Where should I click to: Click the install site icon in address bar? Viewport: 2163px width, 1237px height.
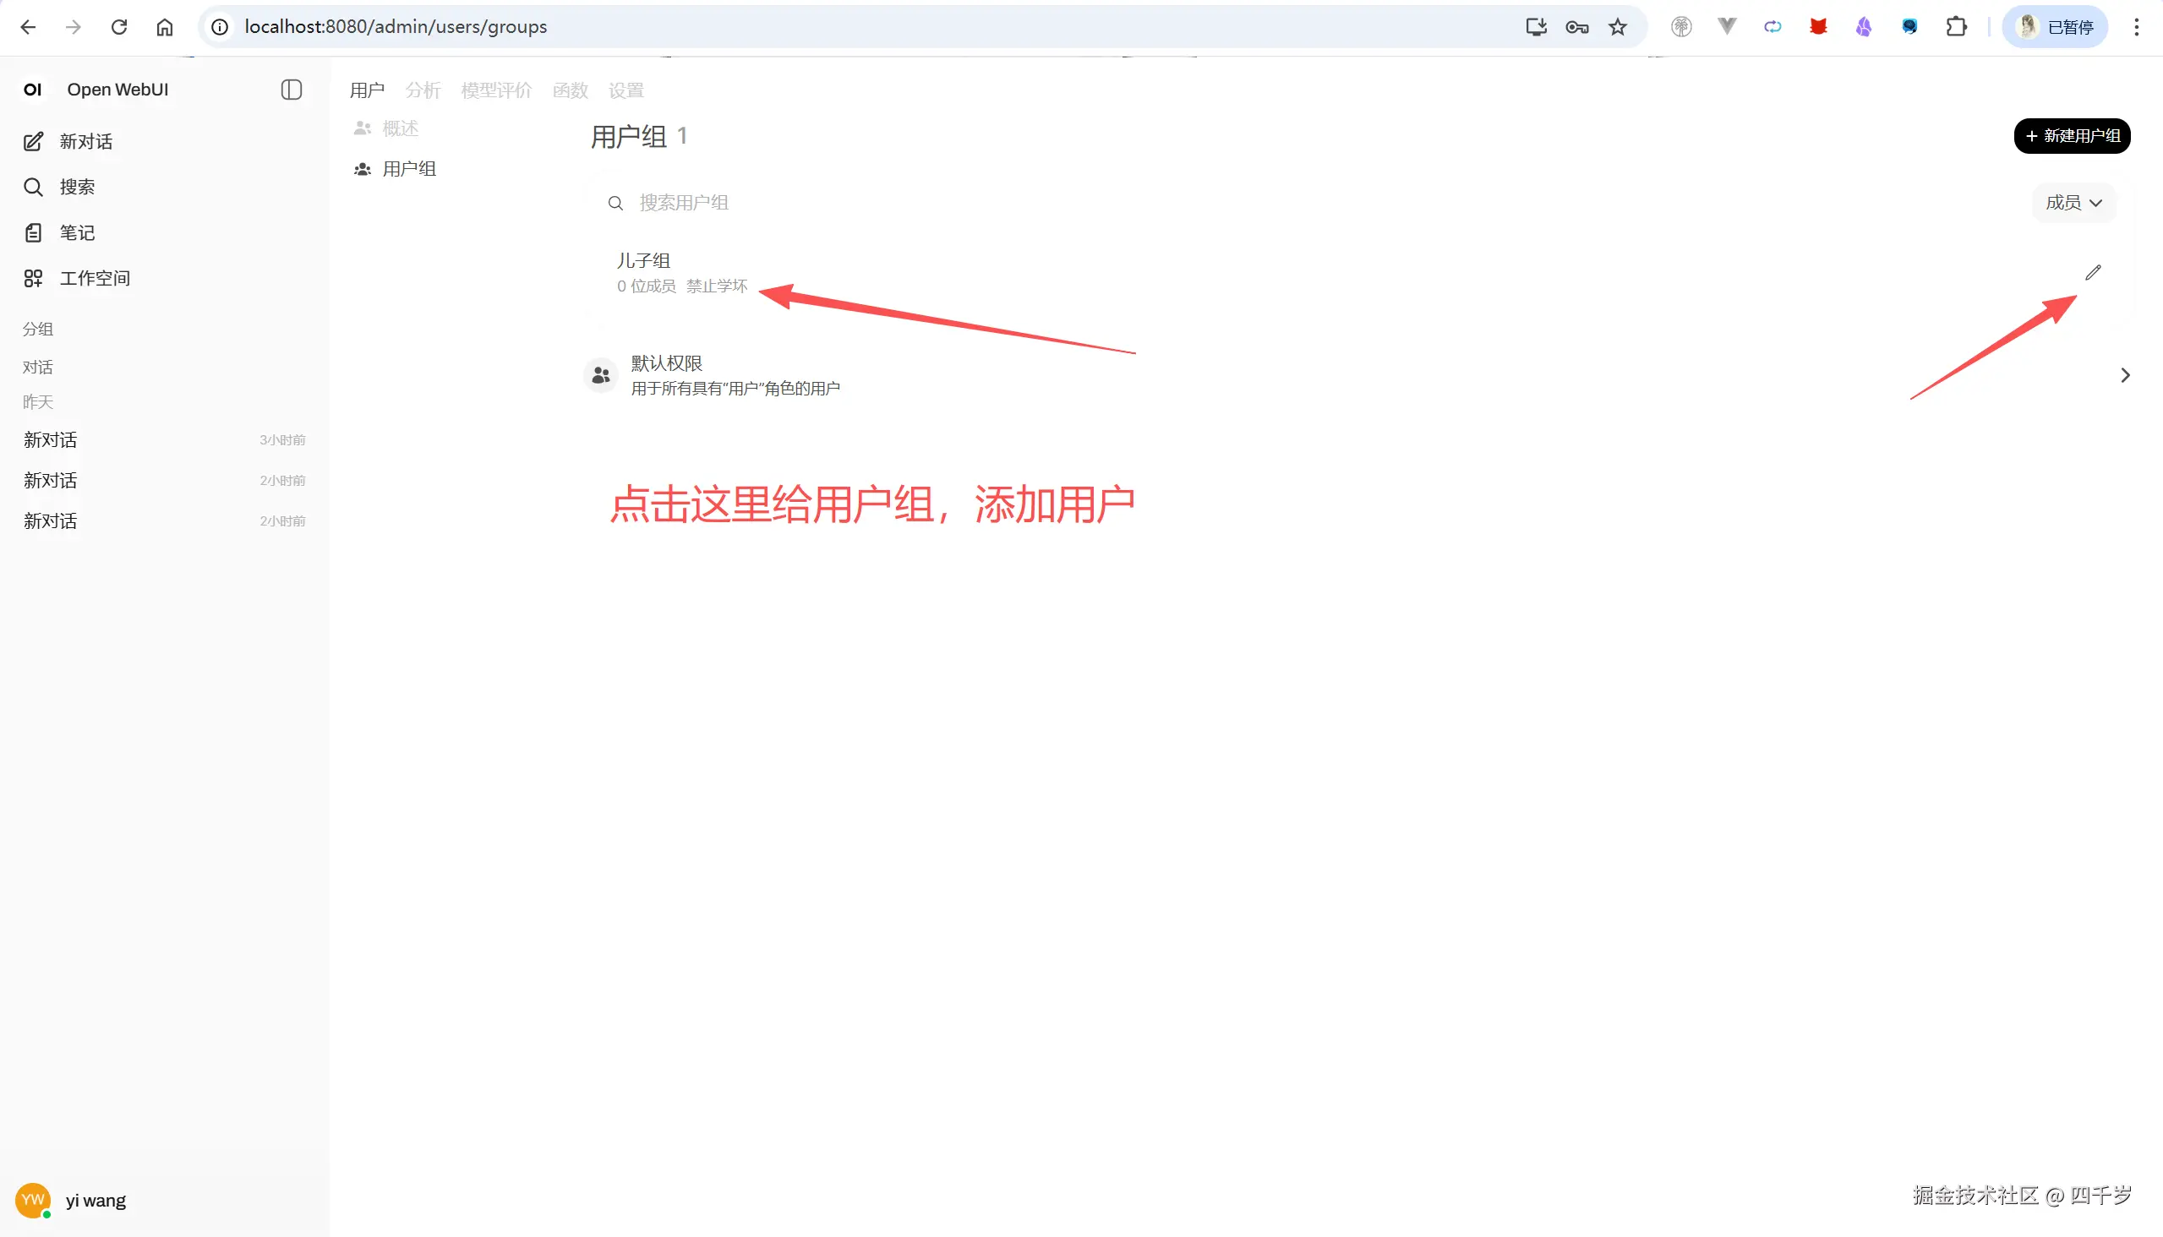coord(1535,26)
